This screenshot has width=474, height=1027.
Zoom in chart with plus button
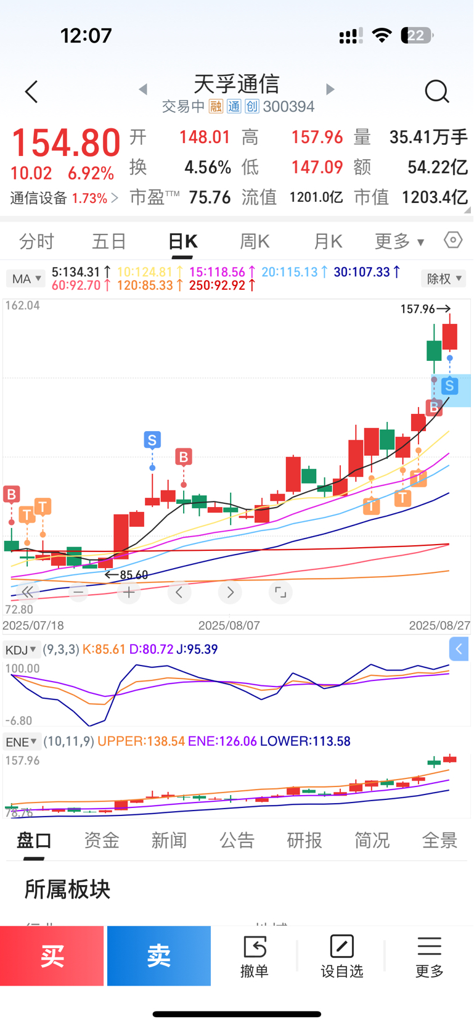tap(129, 592)
